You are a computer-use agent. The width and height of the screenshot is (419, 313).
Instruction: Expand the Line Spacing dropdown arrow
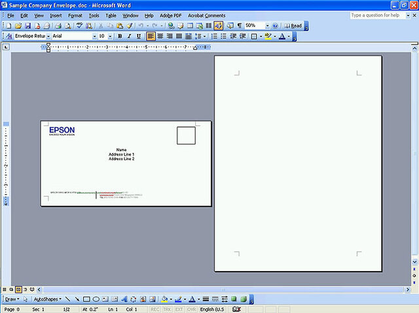click(204, 36)
